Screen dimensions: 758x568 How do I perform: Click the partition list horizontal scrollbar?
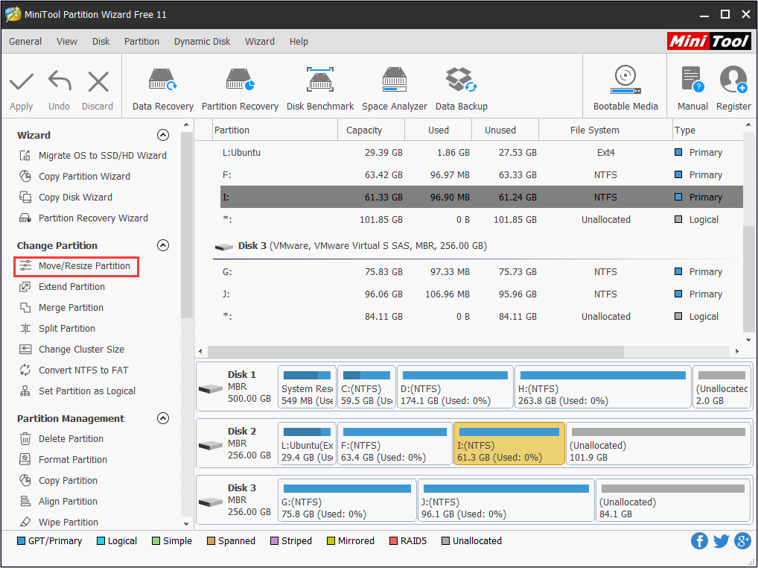415,351
